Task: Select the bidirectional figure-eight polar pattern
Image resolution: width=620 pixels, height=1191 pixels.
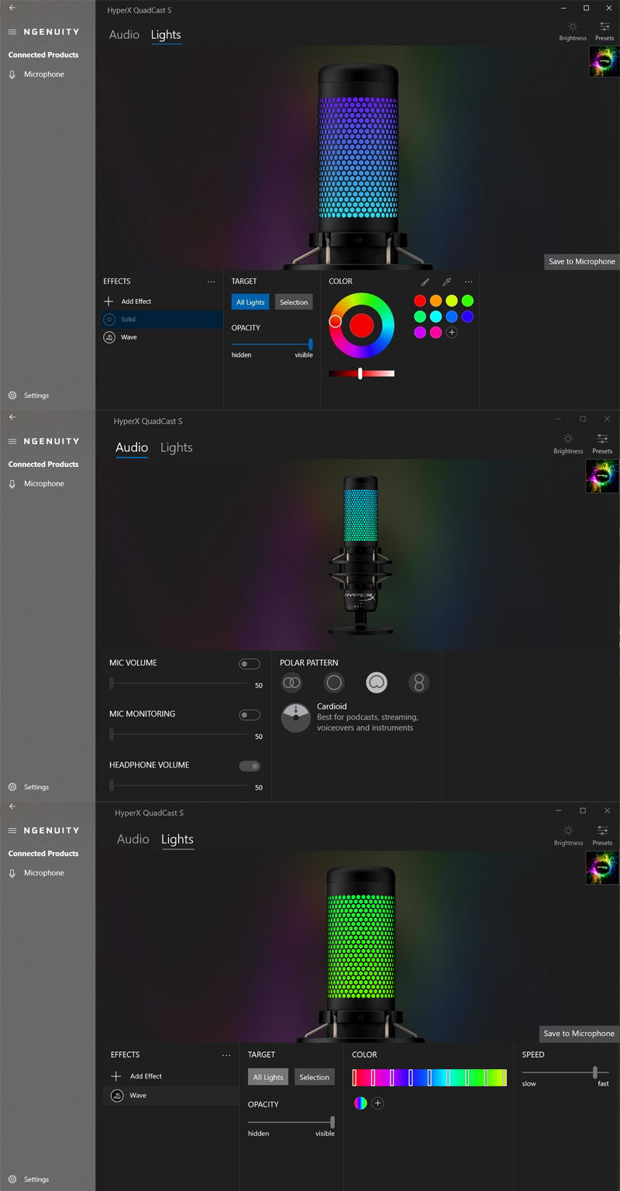Action: point(419,682)
